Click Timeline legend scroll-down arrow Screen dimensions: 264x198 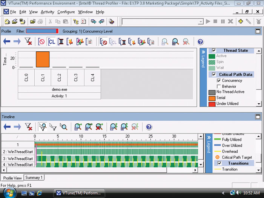tap(258, 170)
